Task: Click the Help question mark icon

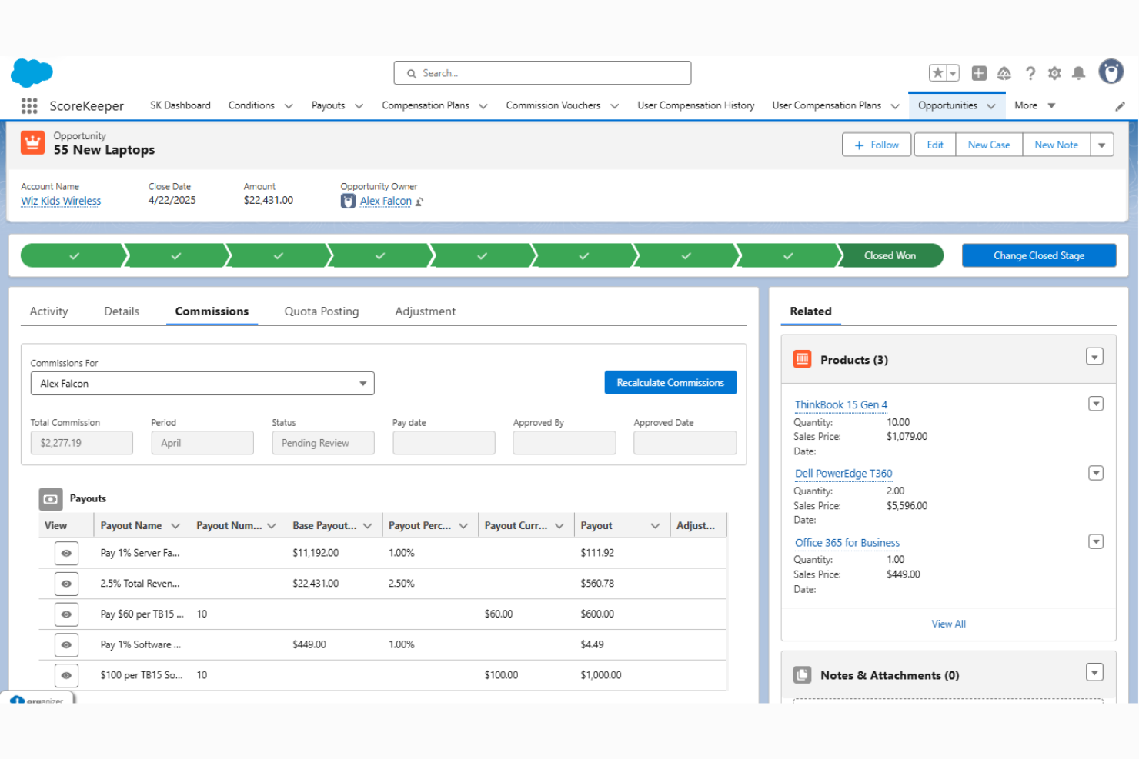Action: pyautogui.click(x=1030, y=73)
